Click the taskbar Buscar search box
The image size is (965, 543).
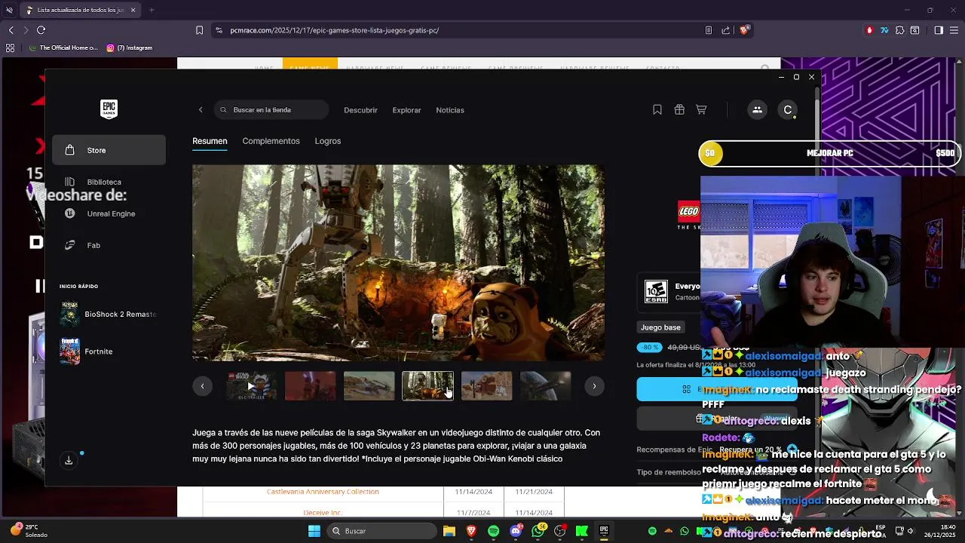tap(382, 531)
